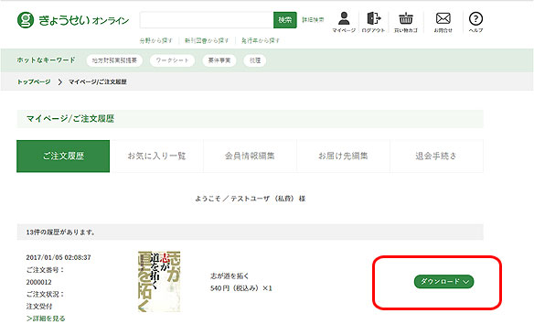Click the マイページ/ご注文履歴 breadcrumb text
Screen dimensions: 534x335
tap(98, 81)
